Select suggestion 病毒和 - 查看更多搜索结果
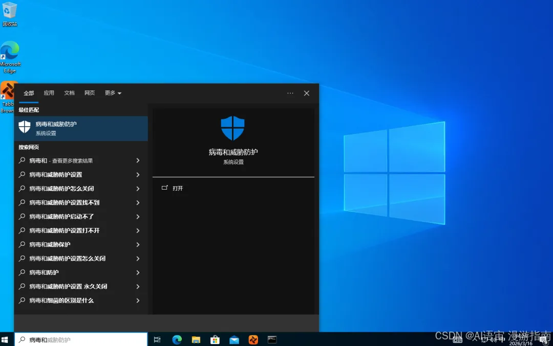The image size is (553, 346). pyautogui.click(x=81, y=160)
